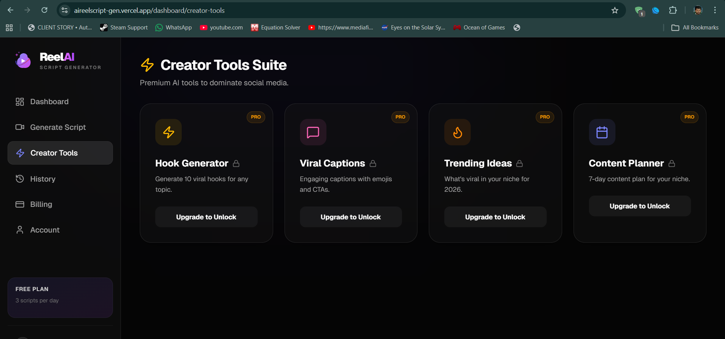Open the mediafi... bookmark

pyautogui.click(x=341, y=28)
